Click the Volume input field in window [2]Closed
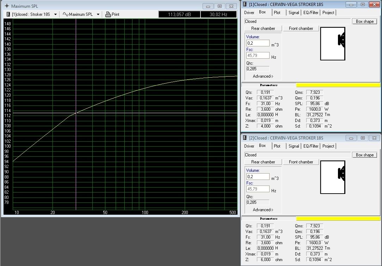Image resolution: width=382 pixels, height=266 pixels. pos(258,177)
